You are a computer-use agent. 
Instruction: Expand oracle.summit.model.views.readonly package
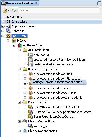[25, 98]
